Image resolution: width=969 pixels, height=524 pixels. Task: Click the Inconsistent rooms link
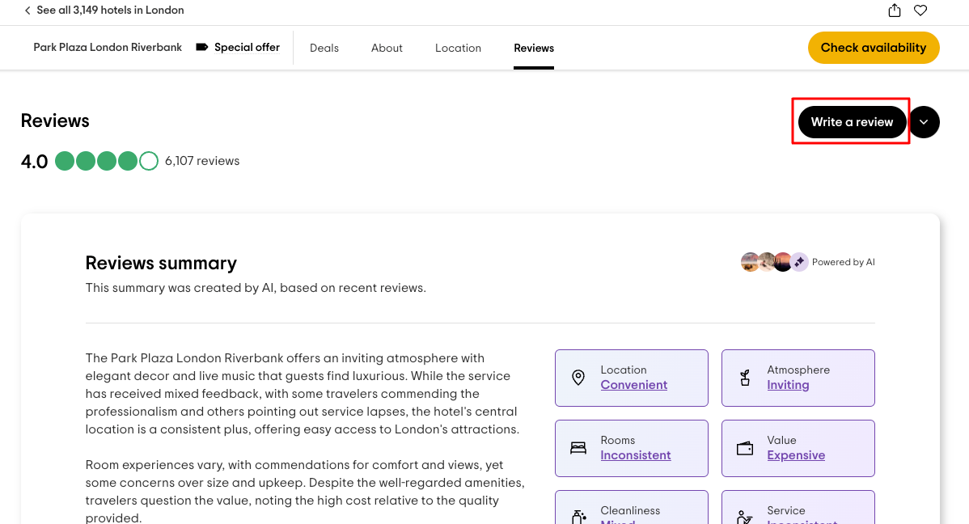[636, 455]
